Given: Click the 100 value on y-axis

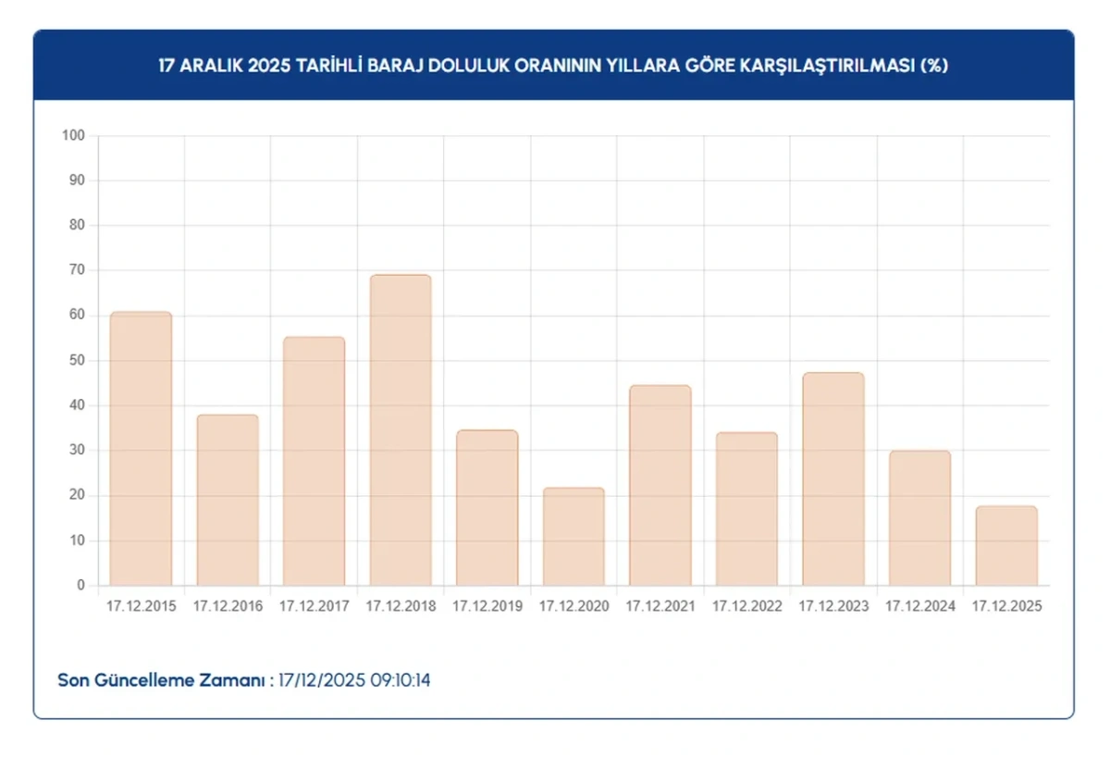Looking at the screenshot, I should 74,136.
